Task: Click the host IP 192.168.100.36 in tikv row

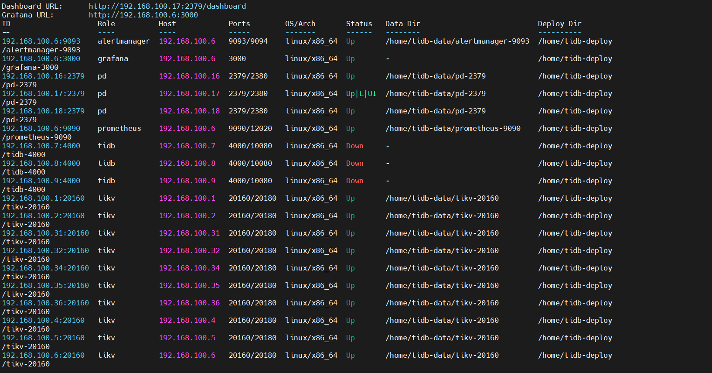Action: click(189, 303)
